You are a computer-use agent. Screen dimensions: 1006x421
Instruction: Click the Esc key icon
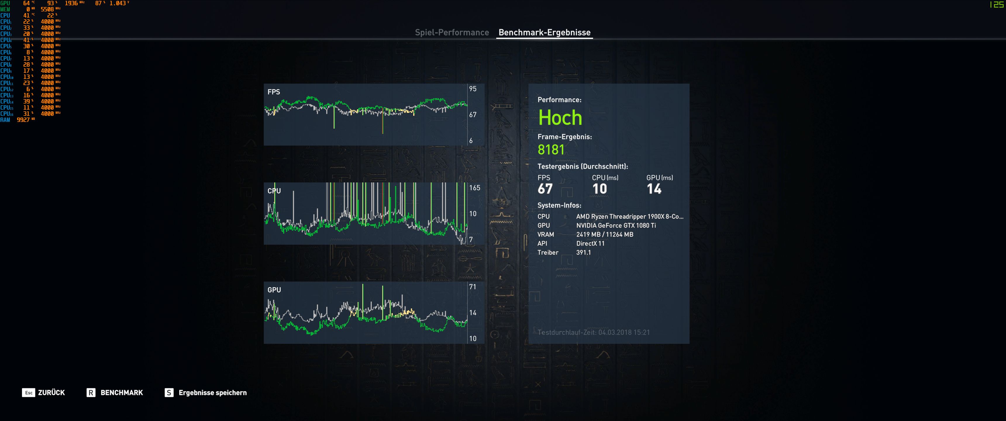click(x=28, y=392)
